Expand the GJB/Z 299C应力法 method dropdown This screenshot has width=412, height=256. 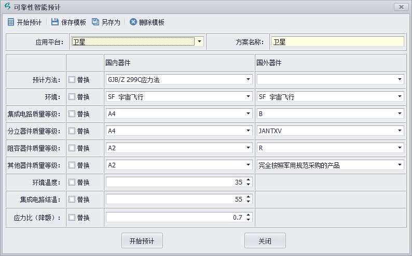click(x=249, y=80)
